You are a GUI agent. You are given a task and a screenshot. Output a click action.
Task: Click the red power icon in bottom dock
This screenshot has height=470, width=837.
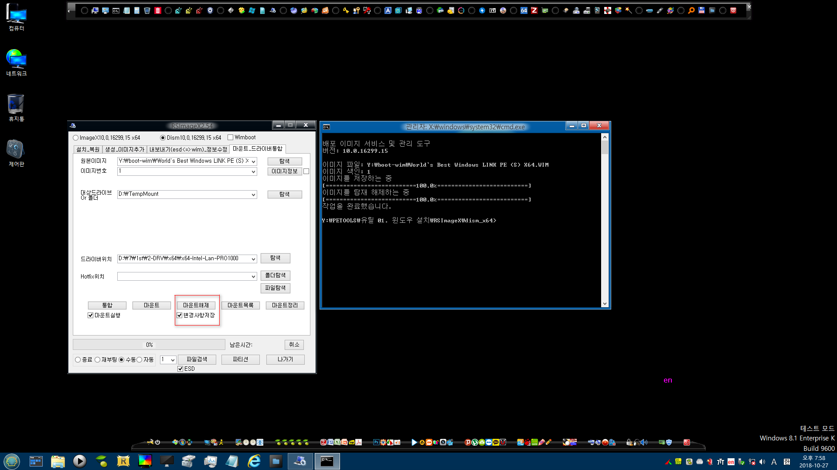[687, 442]
